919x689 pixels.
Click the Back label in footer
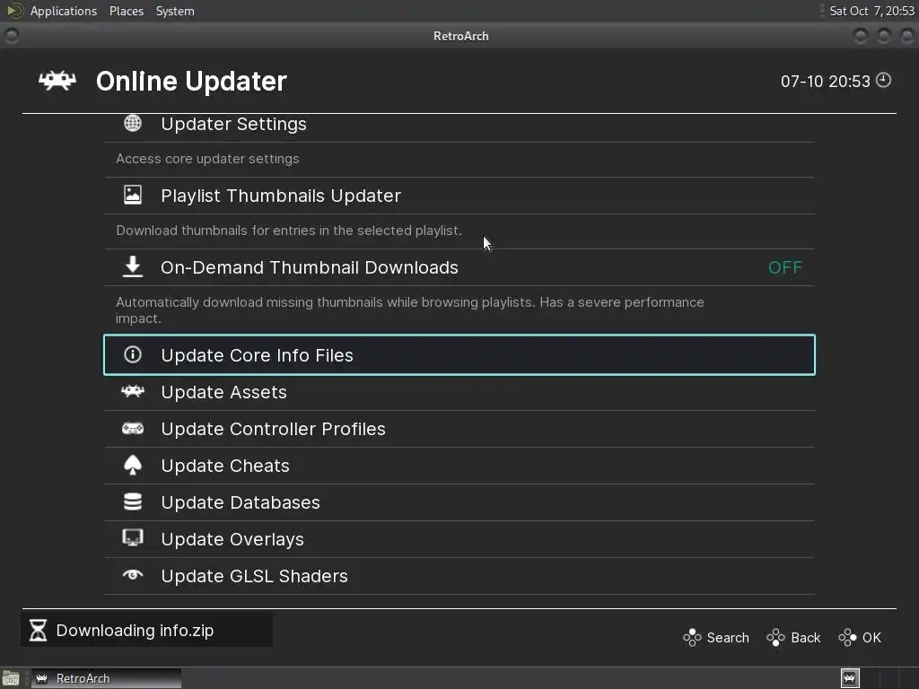805,638
